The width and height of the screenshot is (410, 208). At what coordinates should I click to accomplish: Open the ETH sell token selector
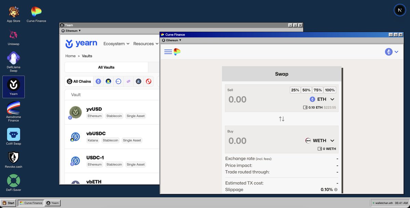tap(322, 99)
